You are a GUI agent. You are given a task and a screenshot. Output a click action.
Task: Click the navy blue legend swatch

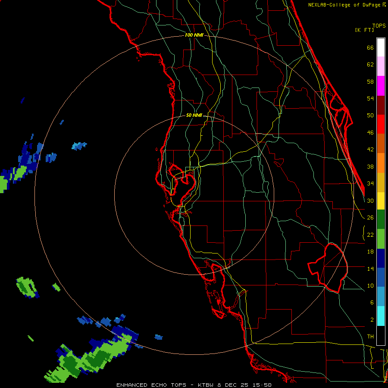tap(381, 258)
